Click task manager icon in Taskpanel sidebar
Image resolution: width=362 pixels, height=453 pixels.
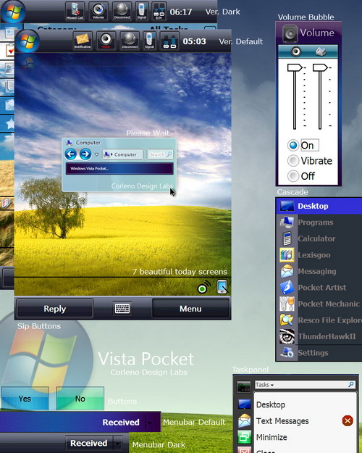(244, 386)
